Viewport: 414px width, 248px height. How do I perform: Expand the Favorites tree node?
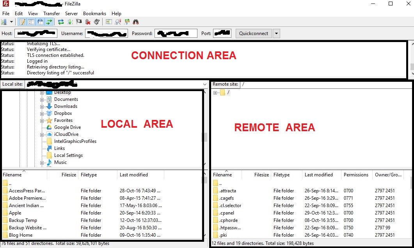[42, 121]
